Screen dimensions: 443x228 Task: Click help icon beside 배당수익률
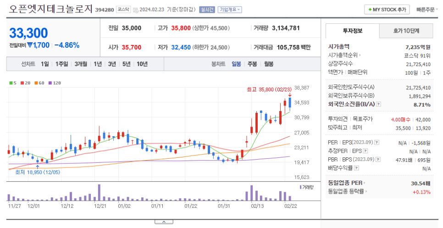pos(356,168)
